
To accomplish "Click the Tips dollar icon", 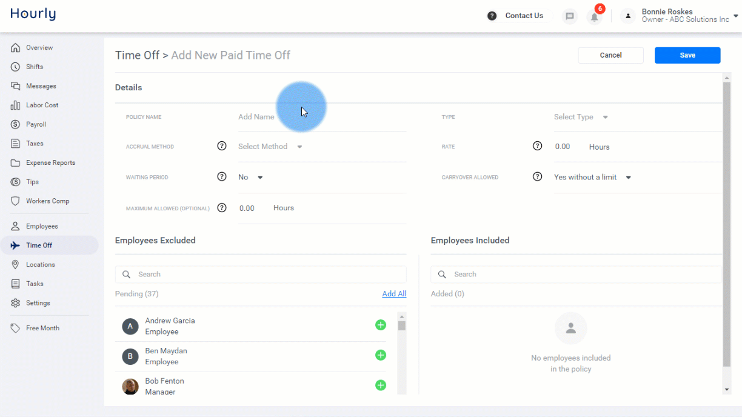I will tap(16, 182).
